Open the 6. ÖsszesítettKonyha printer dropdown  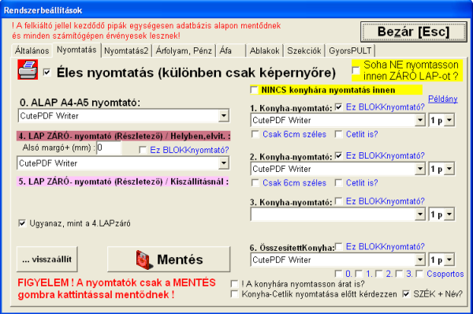[420, 260]
